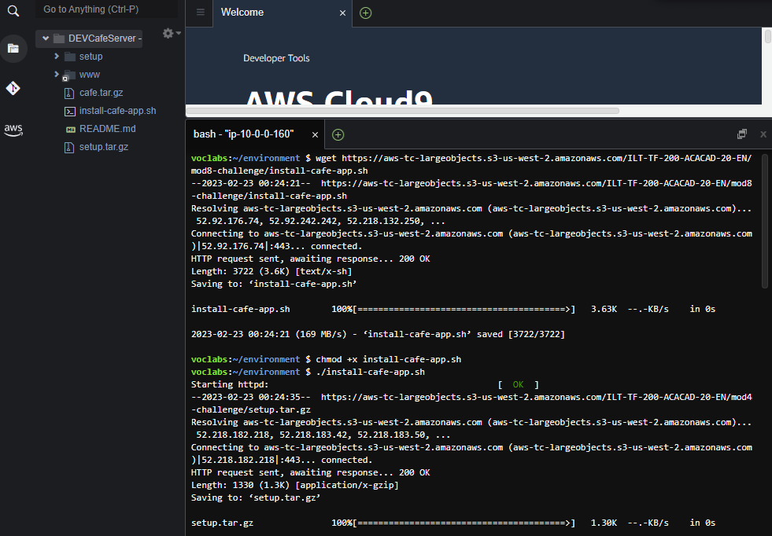
Task: Select install-cafe-app.sh file
Action: click(x=118, y=111)
